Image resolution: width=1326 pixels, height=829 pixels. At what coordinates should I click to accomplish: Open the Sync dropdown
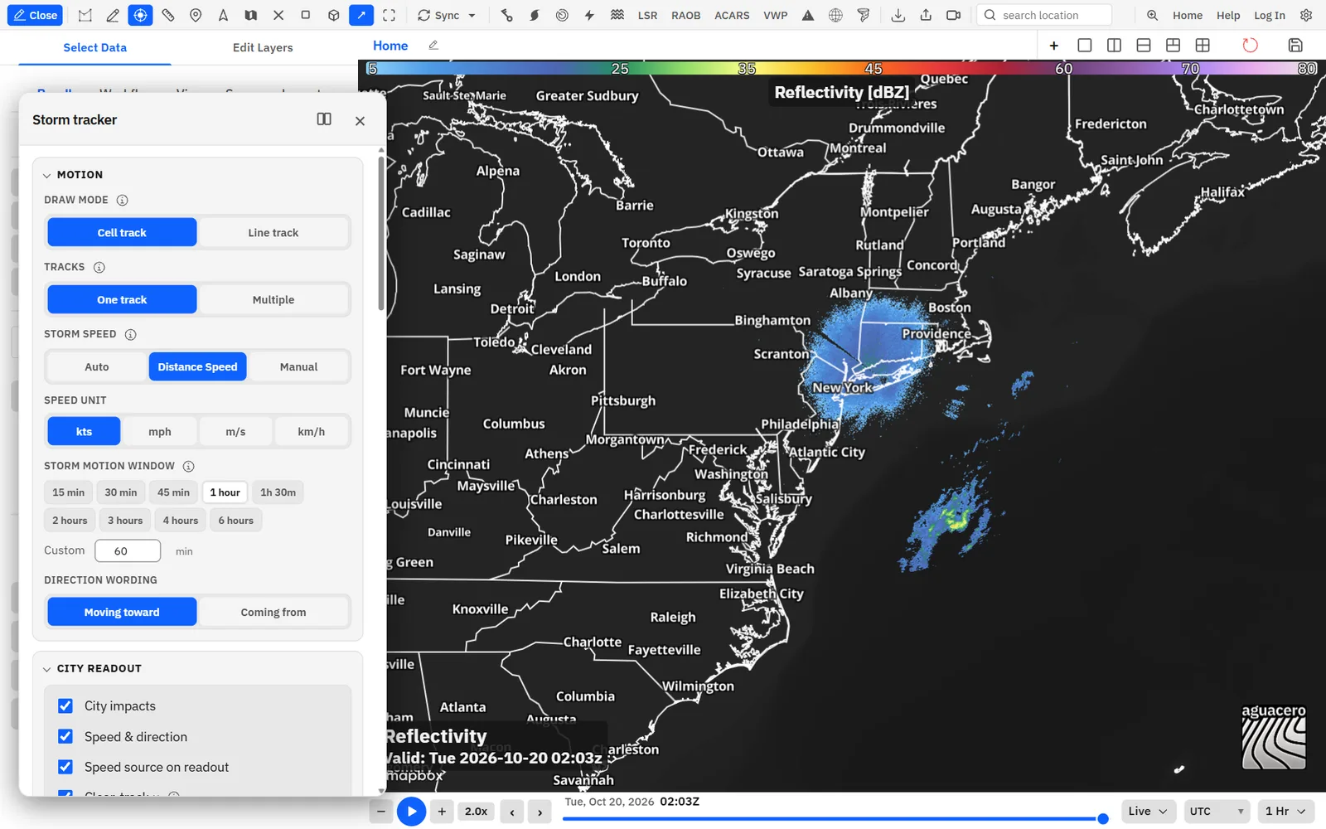click(x=447, y=15)
